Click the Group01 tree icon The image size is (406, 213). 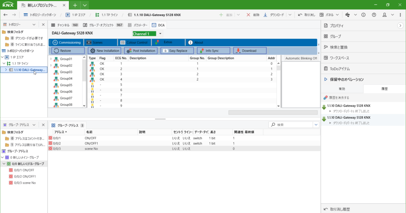56,59
